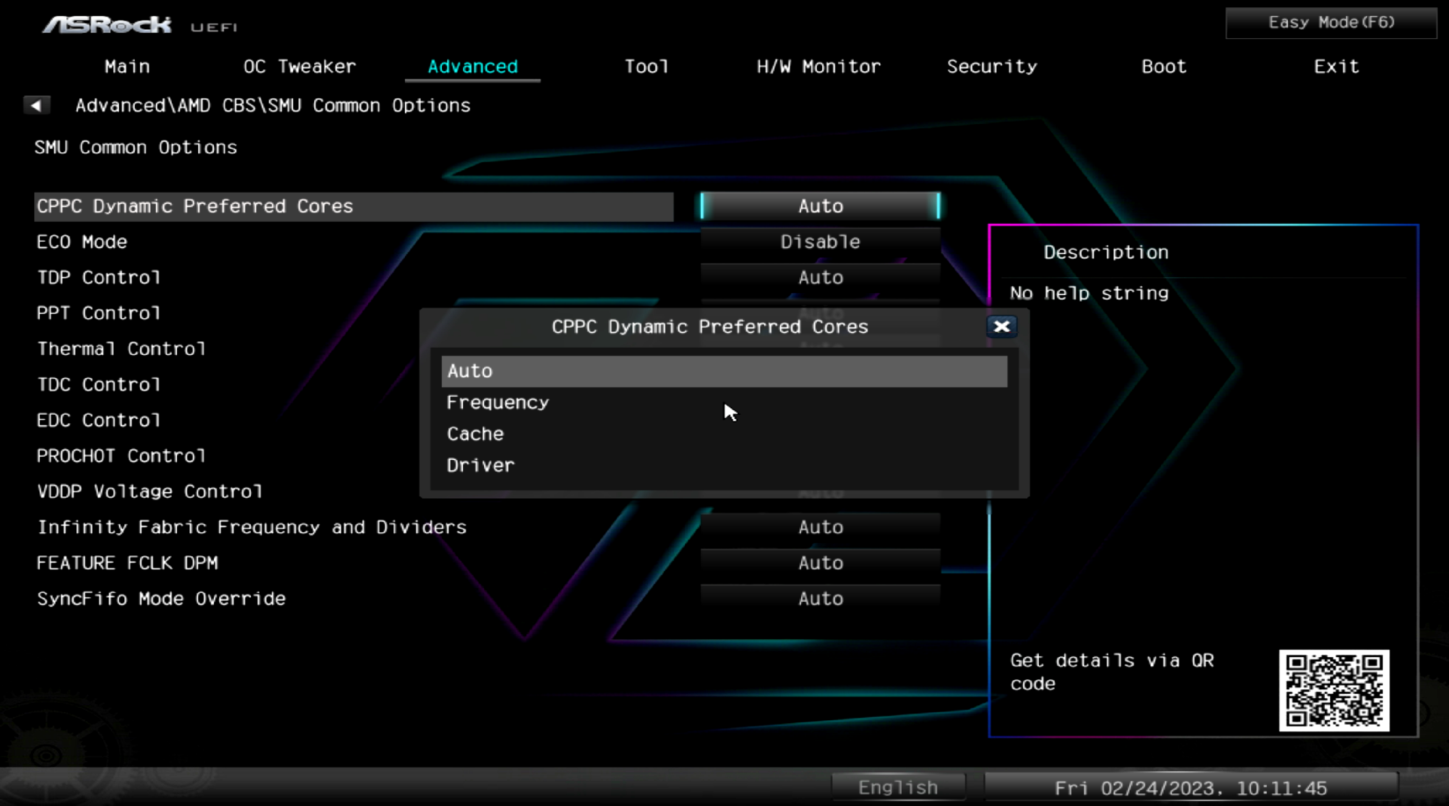Go to the Boot tab

coord(1164,66)
